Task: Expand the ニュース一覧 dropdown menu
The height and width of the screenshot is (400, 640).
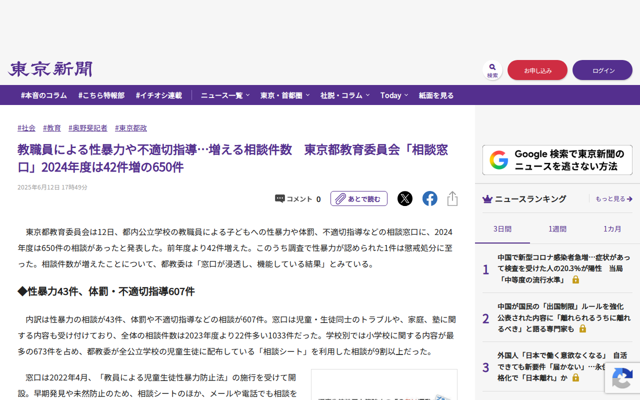Action: [225, 95]
